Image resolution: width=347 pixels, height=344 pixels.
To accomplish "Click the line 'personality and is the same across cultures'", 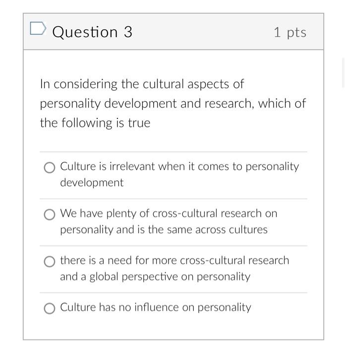I will tap(164, 230).
